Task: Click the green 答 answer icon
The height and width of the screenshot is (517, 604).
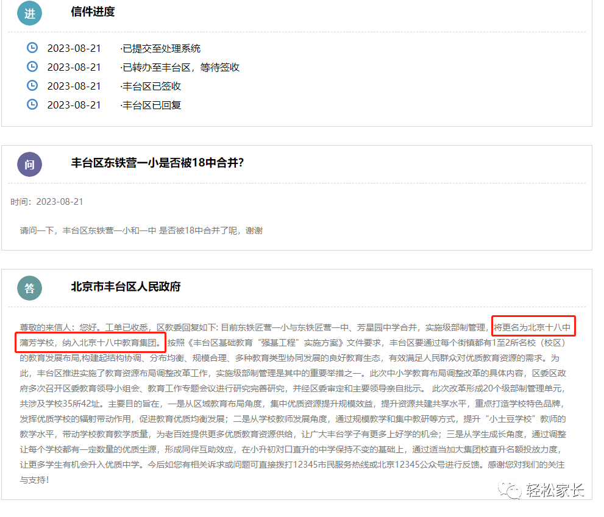Action: (x=30, y=288)
